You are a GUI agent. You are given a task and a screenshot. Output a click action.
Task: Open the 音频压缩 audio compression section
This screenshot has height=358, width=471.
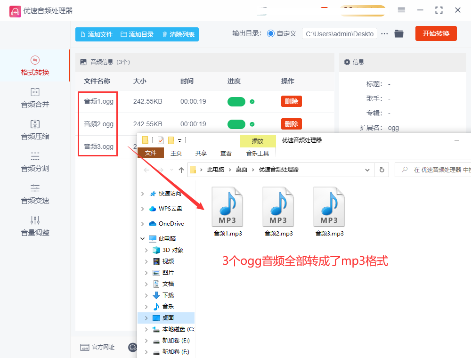[35, 130]
